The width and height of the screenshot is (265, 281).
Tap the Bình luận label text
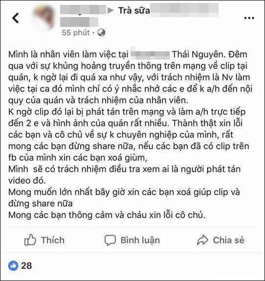[140, 240]
